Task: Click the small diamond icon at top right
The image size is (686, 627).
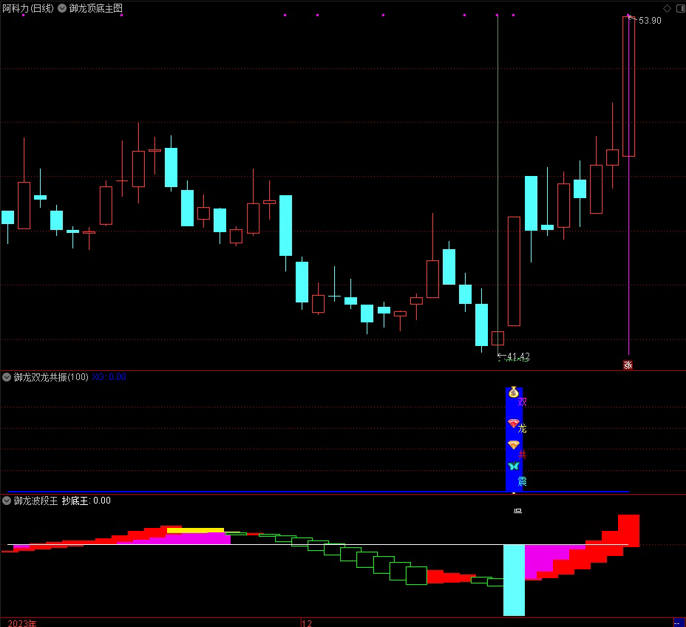Action: click(667, 8)
